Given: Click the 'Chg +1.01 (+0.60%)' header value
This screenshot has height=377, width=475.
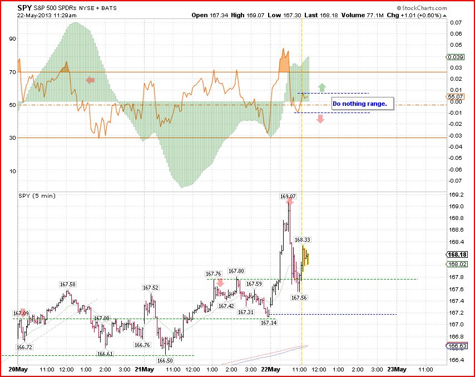Looking at the screenshot, I should tap(414, 15).
